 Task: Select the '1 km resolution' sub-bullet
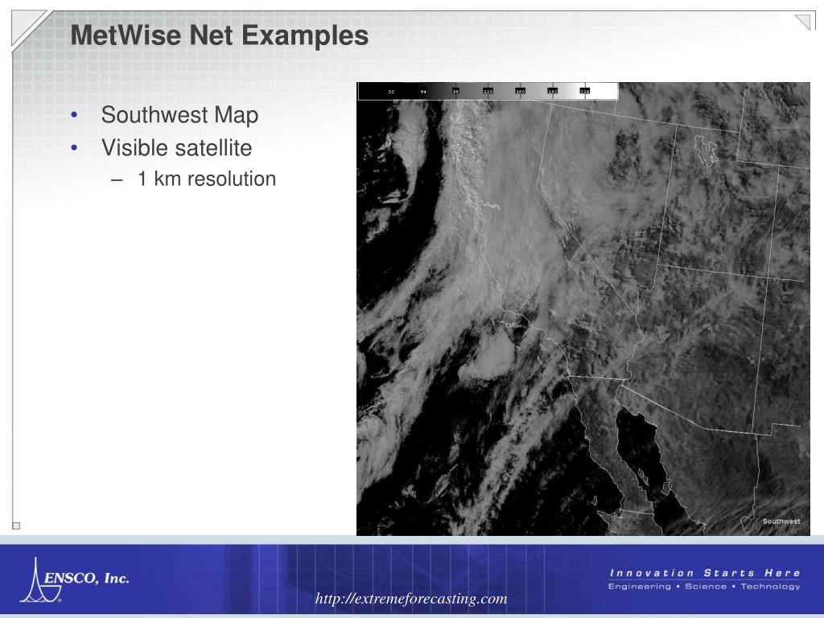tap(206, 179)
